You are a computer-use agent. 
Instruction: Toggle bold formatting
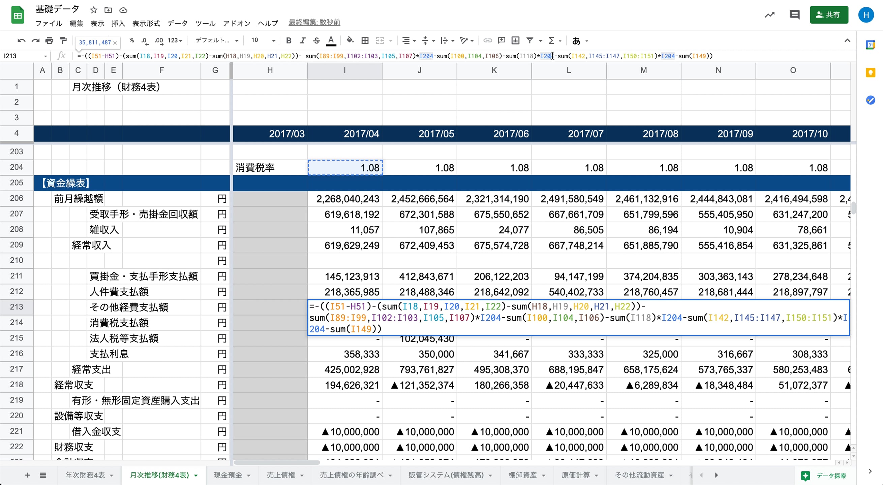click(288, 41)
